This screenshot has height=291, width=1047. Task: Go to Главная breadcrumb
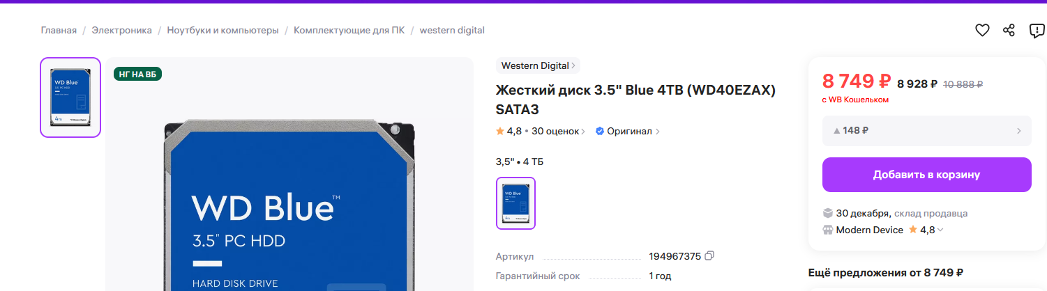59,31
